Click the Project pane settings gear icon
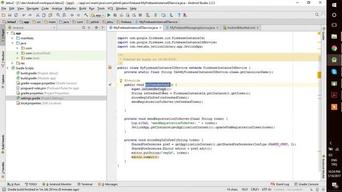The image size is (342, 192). (x=96, y=28)
